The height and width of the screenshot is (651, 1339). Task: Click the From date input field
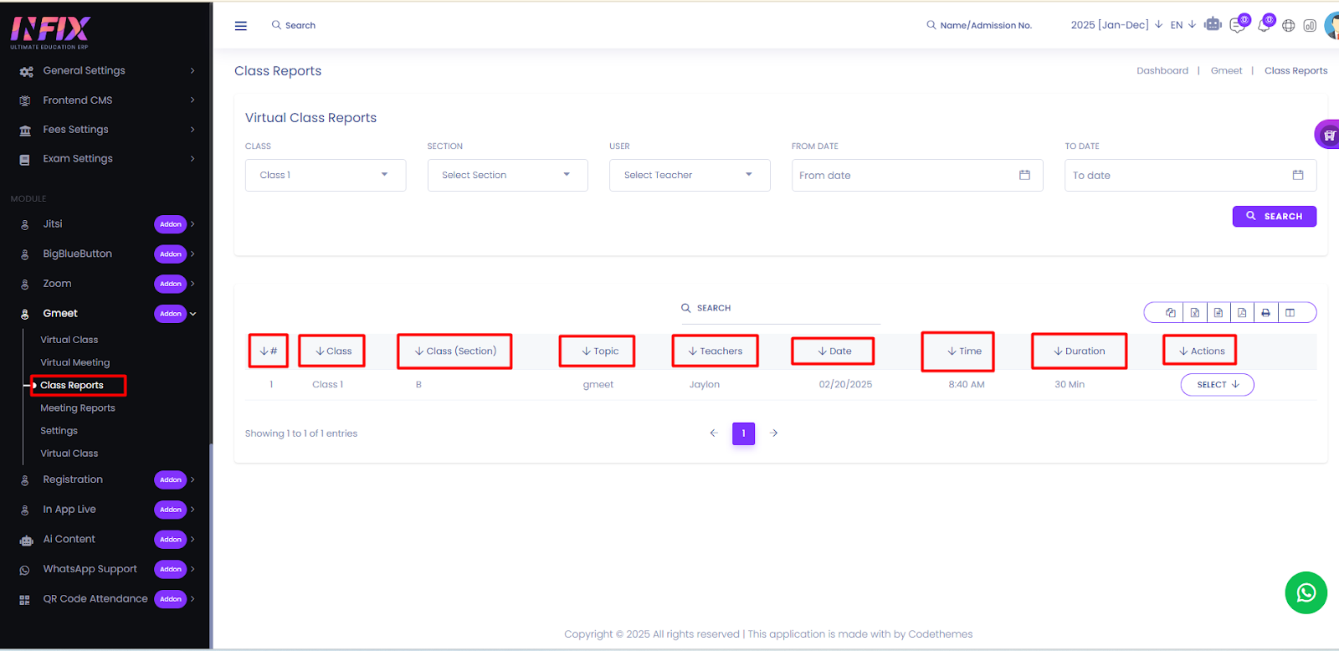(917, 175)
